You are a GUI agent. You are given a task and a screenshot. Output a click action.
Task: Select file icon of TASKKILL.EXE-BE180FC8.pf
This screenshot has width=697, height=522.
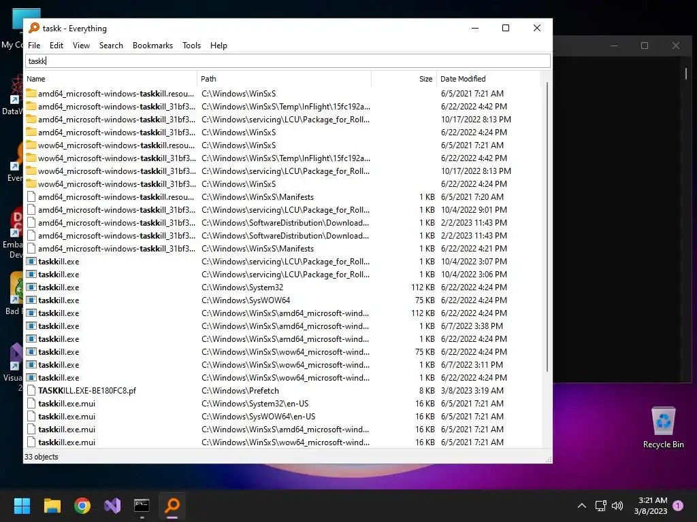tap(31, 391)
